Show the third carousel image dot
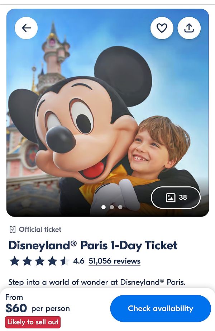This screenshot has width=215, height=331. pyautogui.click(x=120, y=207)
